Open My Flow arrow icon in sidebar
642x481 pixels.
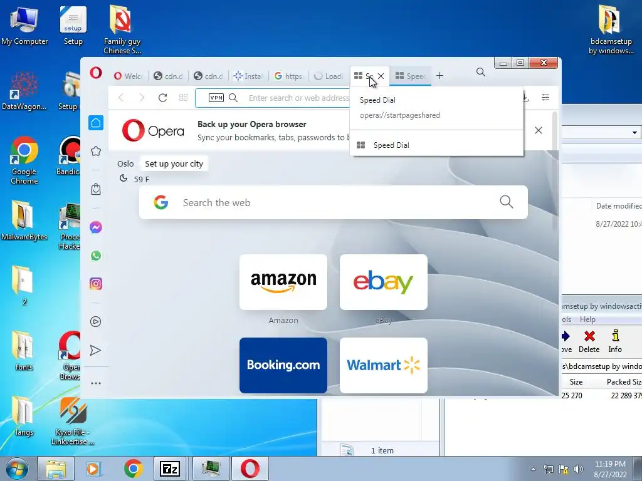tap(95, 350)
